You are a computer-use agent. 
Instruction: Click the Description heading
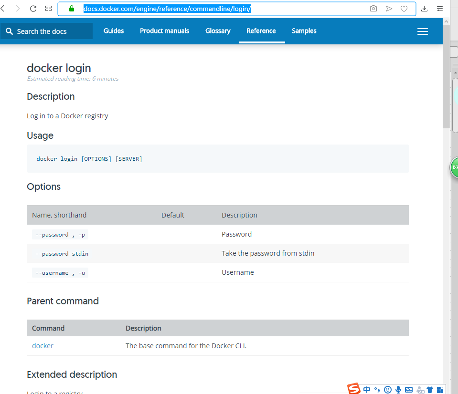pos(51,96)
